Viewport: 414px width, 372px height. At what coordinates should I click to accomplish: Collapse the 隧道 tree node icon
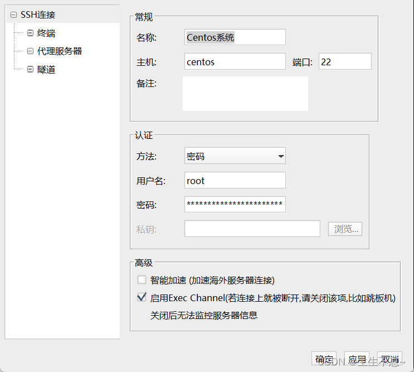[x=30, y=69]
